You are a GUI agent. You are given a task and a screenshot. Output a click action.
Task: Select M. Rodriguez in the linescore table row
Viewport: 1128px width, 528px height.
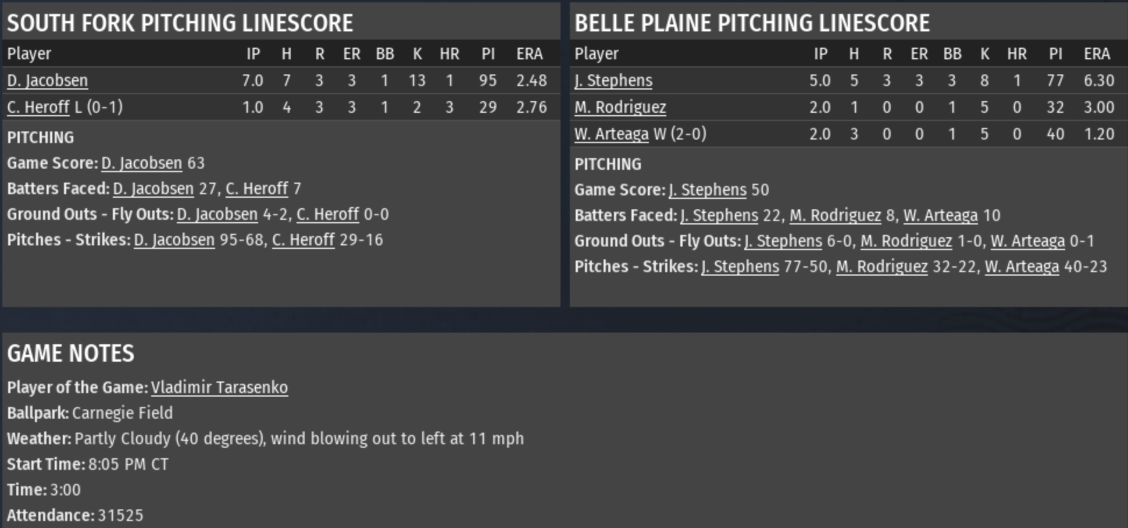pos(620,107)
